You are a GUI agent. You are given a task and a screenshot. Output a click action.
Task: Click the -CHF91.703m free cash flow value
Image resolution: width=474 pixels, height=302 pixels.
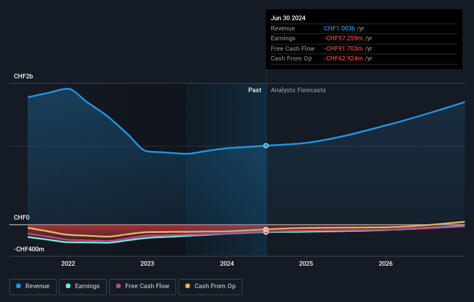(344, 48)
